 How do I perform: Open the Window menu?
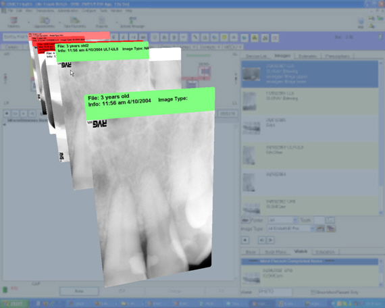[116, 11]
